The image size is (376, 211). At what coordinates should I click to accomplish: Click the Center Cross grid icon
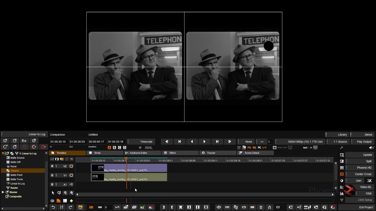point(342,174)
